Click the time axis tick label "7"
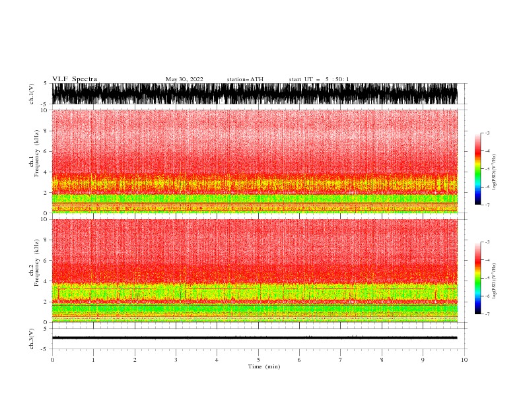Viewport: 523px width, 404px height. tap(340, 360)
